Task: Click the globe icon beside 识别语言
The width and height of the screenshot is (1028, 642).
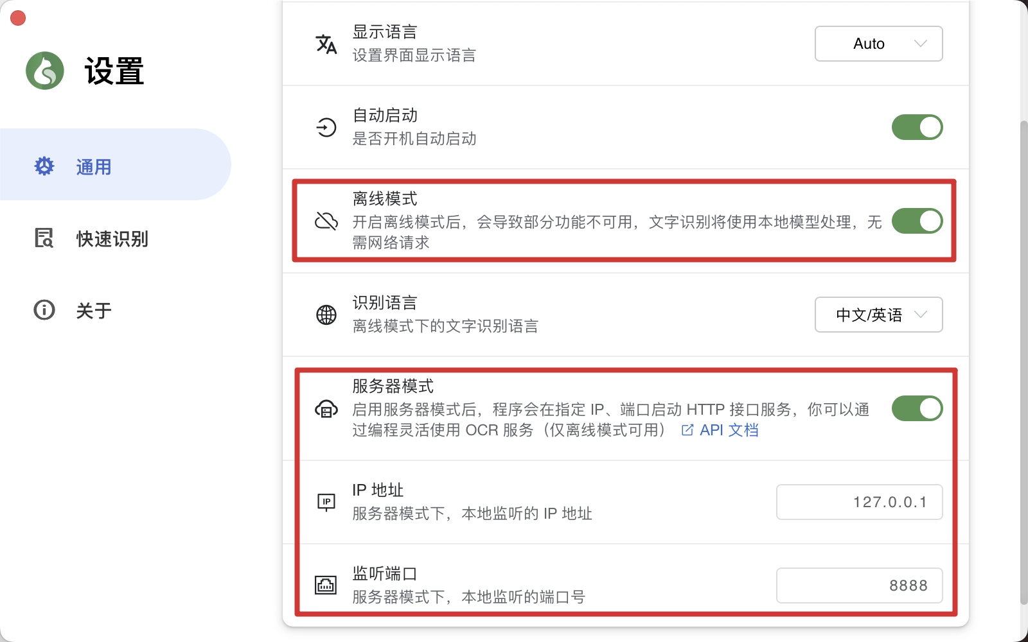Action: [326, 315]
